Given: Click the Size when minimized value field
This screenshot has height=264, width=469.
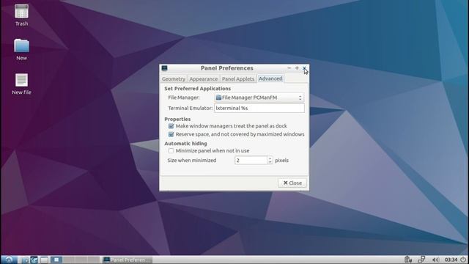Looking at the screenshot, I should (x=251, y=161).
